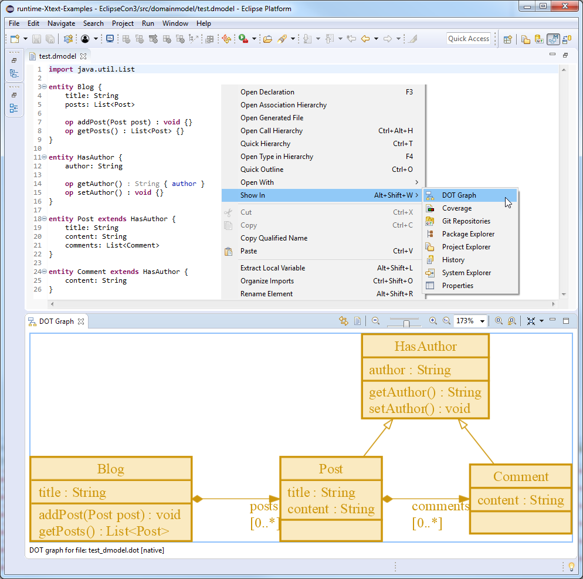
Task: Open the layout algorithm dropdown arrow
Action: tap(541, 321)
